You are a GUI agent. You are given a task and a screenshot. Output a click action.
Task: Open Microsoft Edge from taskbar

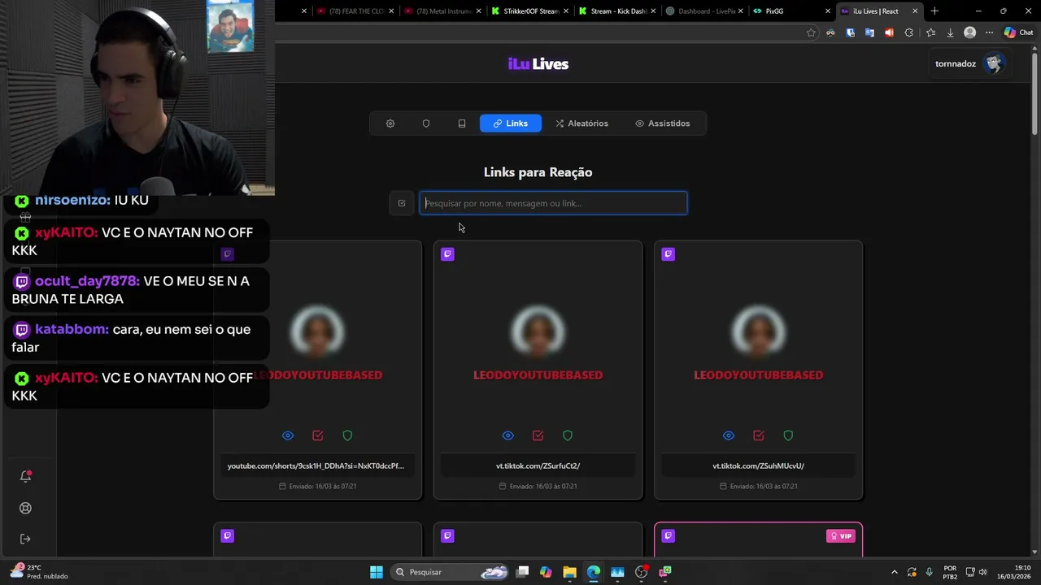pos(594,572)
